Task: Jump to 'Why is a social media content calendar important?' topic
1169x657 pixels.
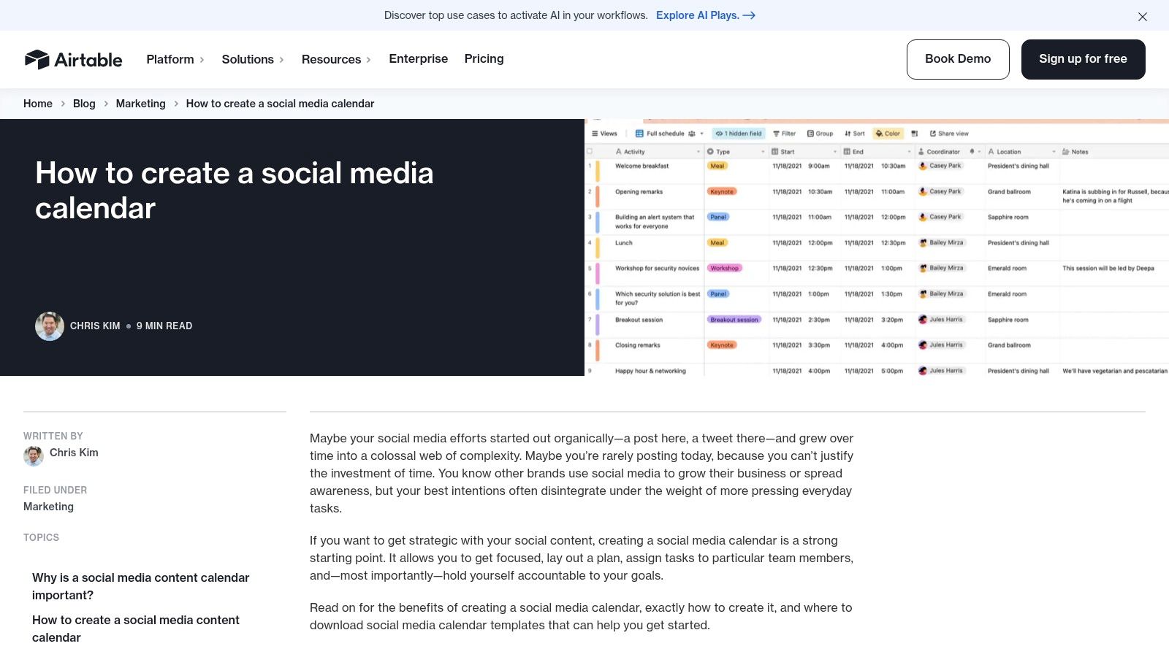Action: pyautogui.click(x=140, y=586)
